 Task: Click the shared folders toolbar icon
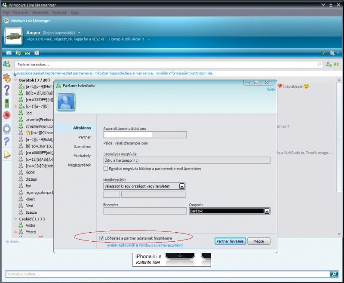18,53
